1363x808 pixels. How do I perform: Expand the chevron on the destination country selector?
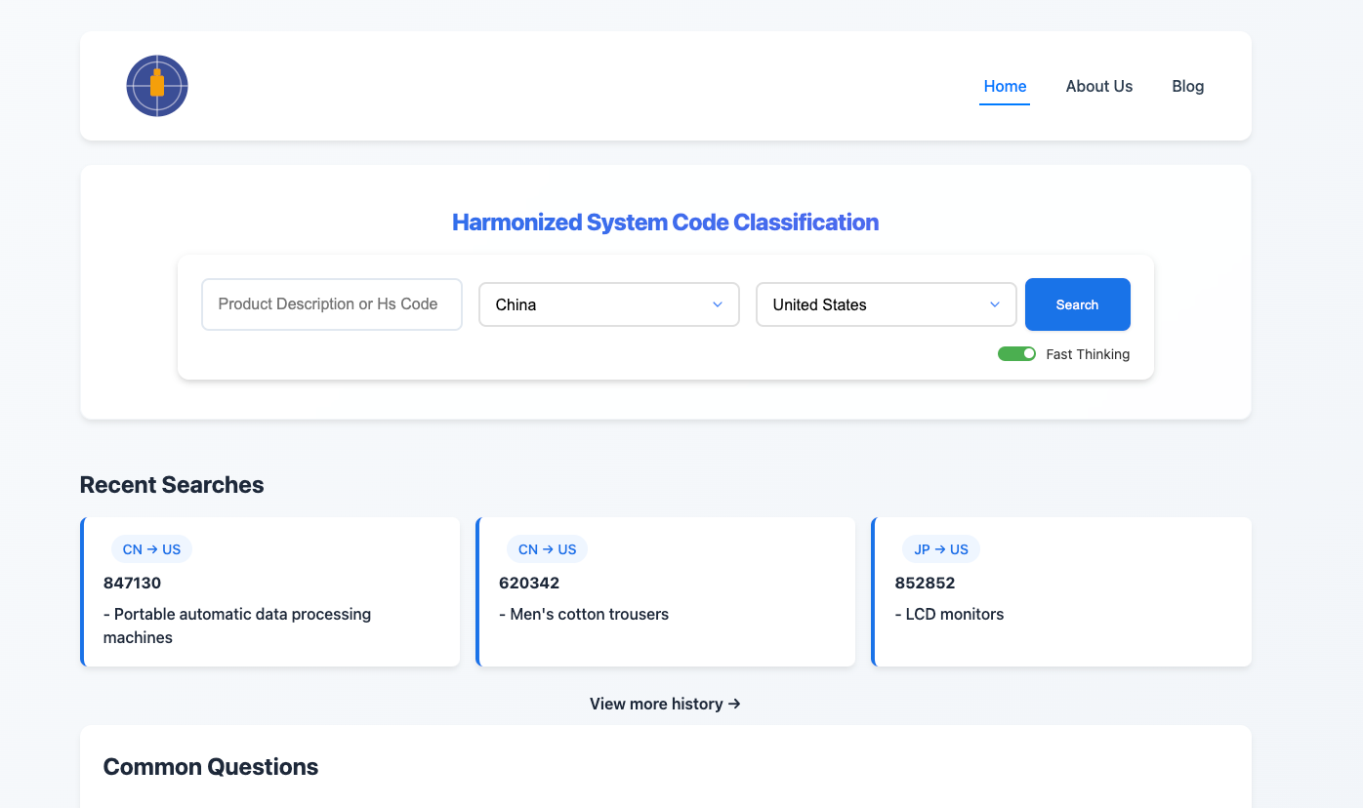click(995, 304)
